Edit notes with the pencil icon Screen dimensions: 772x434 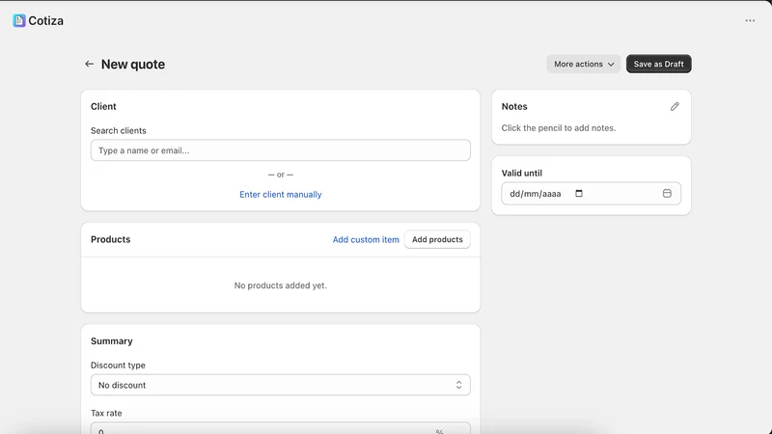coord(675,106)
